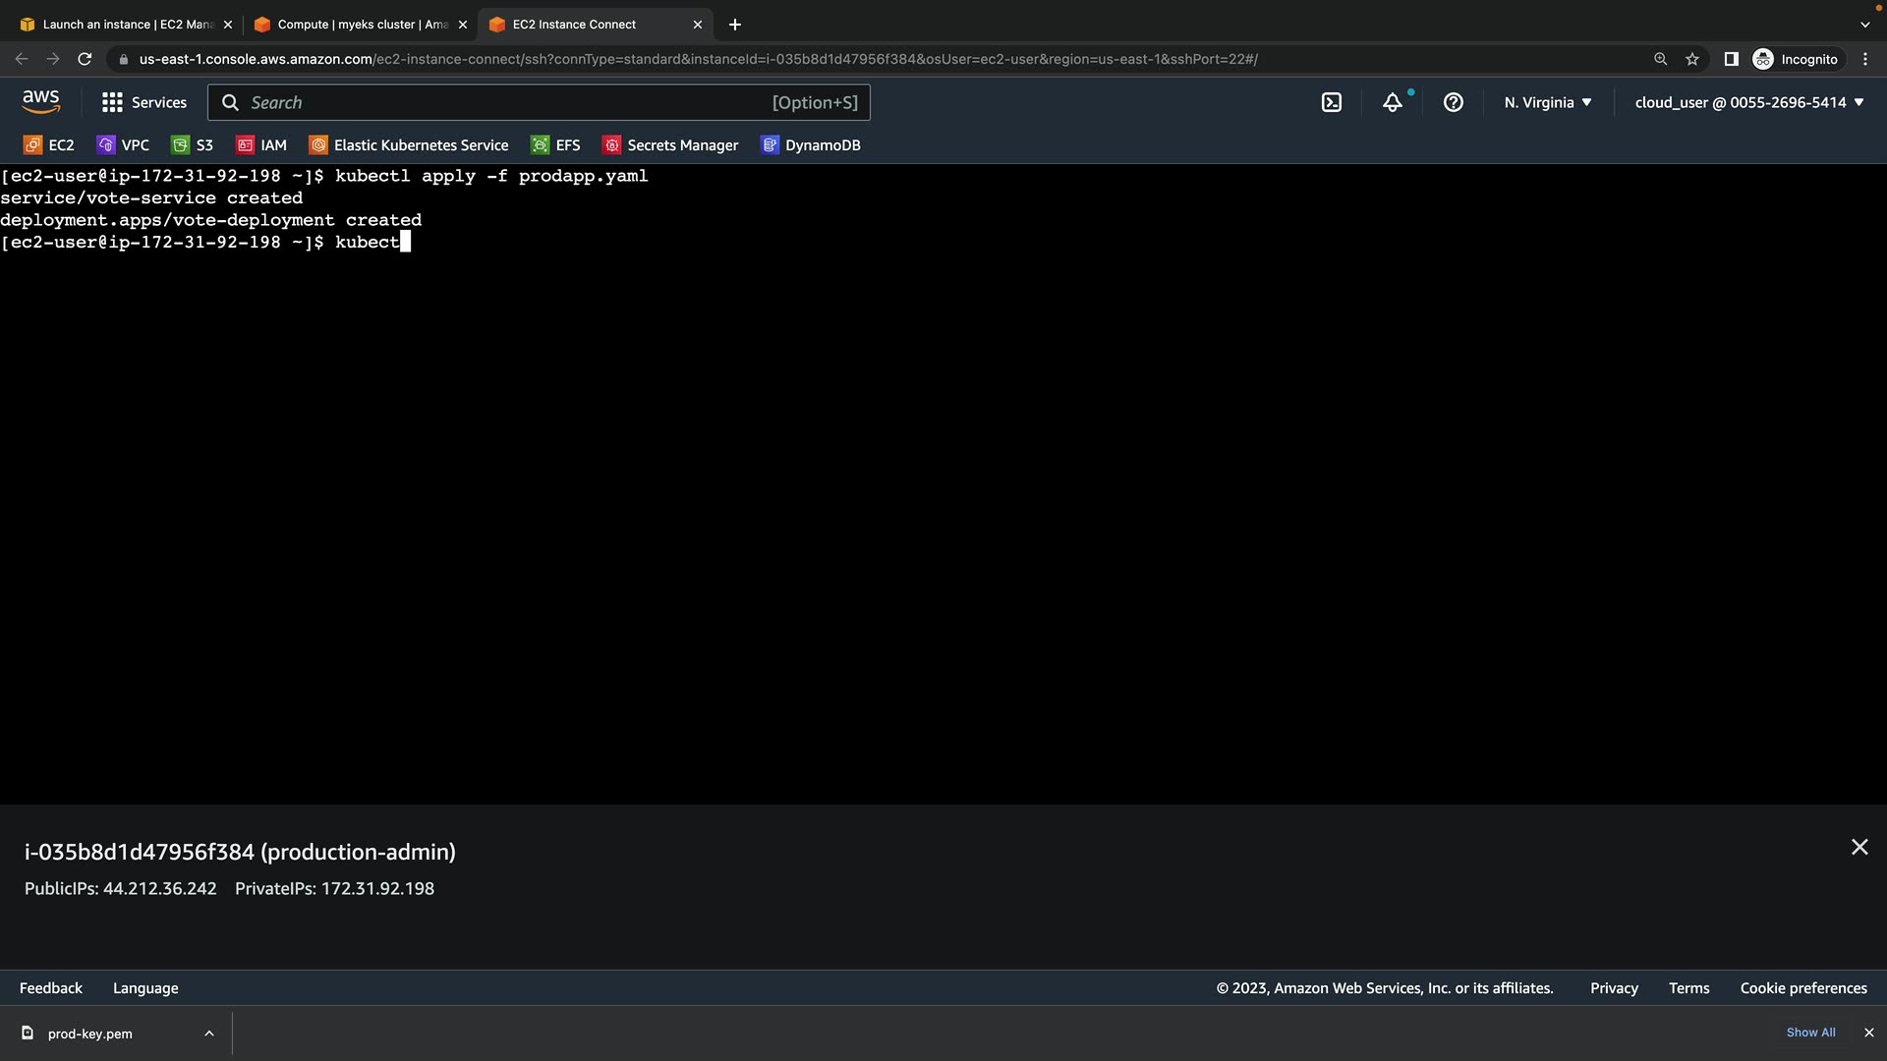1887x1061 pixels.
Task: Open the help question mark icon
Action: 1453,102
